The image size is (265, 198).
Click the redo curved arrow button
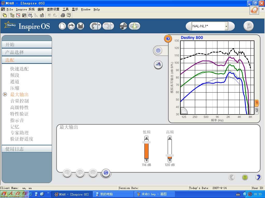click(x=106, y=26)
